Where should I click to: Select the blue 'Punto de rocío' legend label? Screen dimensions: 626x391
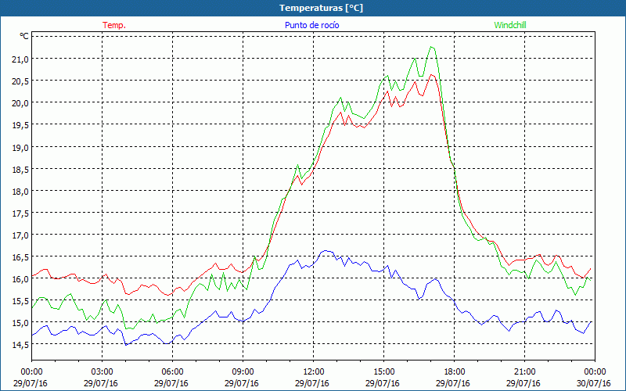tap(311, 25)
